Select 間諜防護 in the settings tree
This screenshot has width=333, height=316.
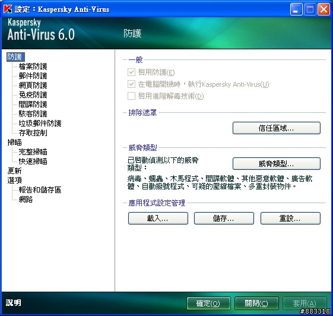click(33, 105)
